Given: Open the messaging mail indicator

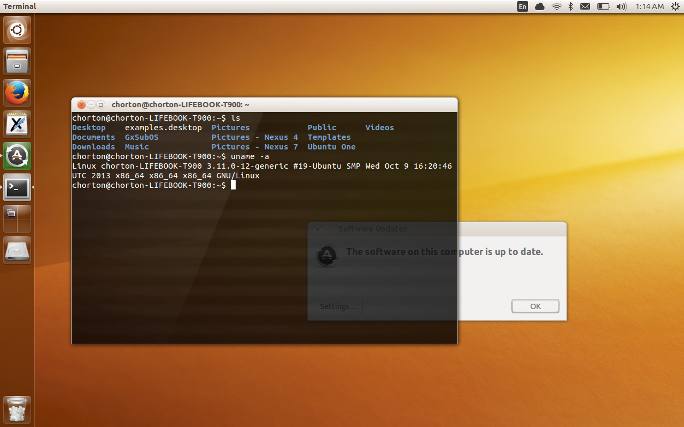Looking at the screenshot, I should click(585, 6).
